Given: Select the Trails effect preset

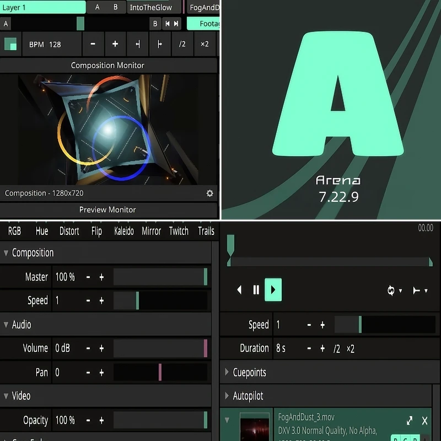Looking at the screenshot, I should click(206, 231).
